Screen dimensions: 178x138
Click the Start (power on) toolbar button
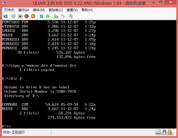[x=13, y=16]
